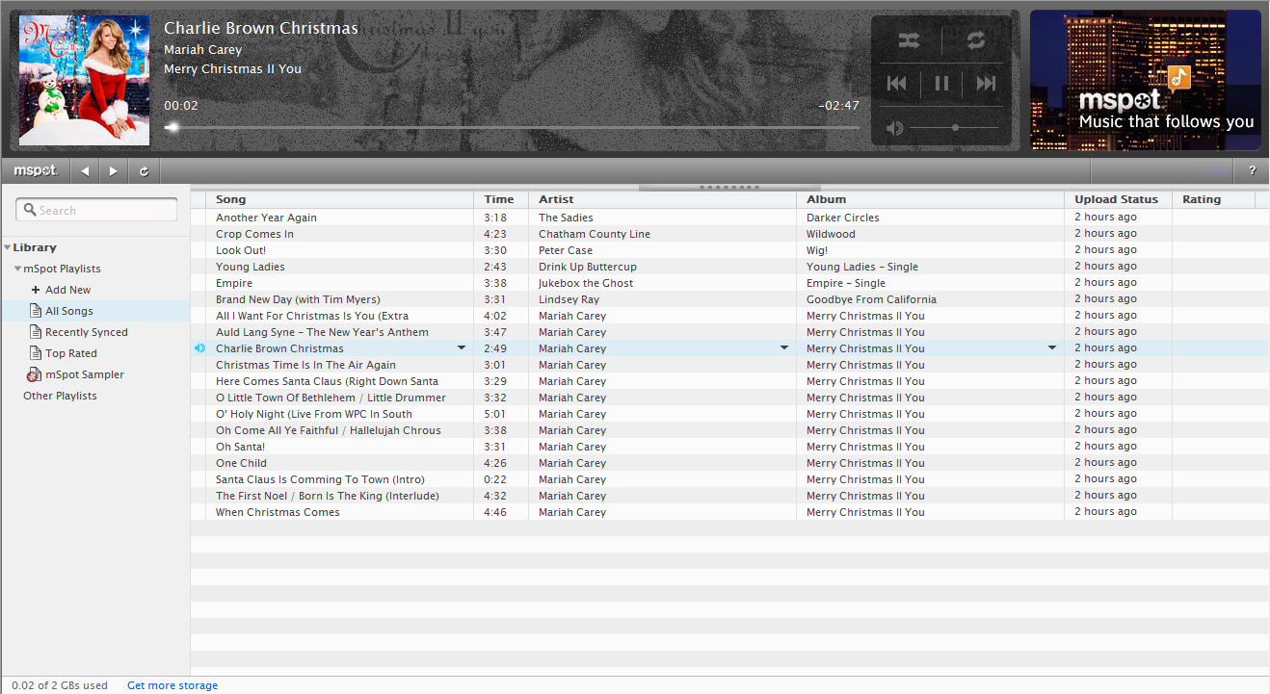1270x694 pixels.
Task: Click the 0.02 of 2 GBs used status
Action: coord(60,685)
